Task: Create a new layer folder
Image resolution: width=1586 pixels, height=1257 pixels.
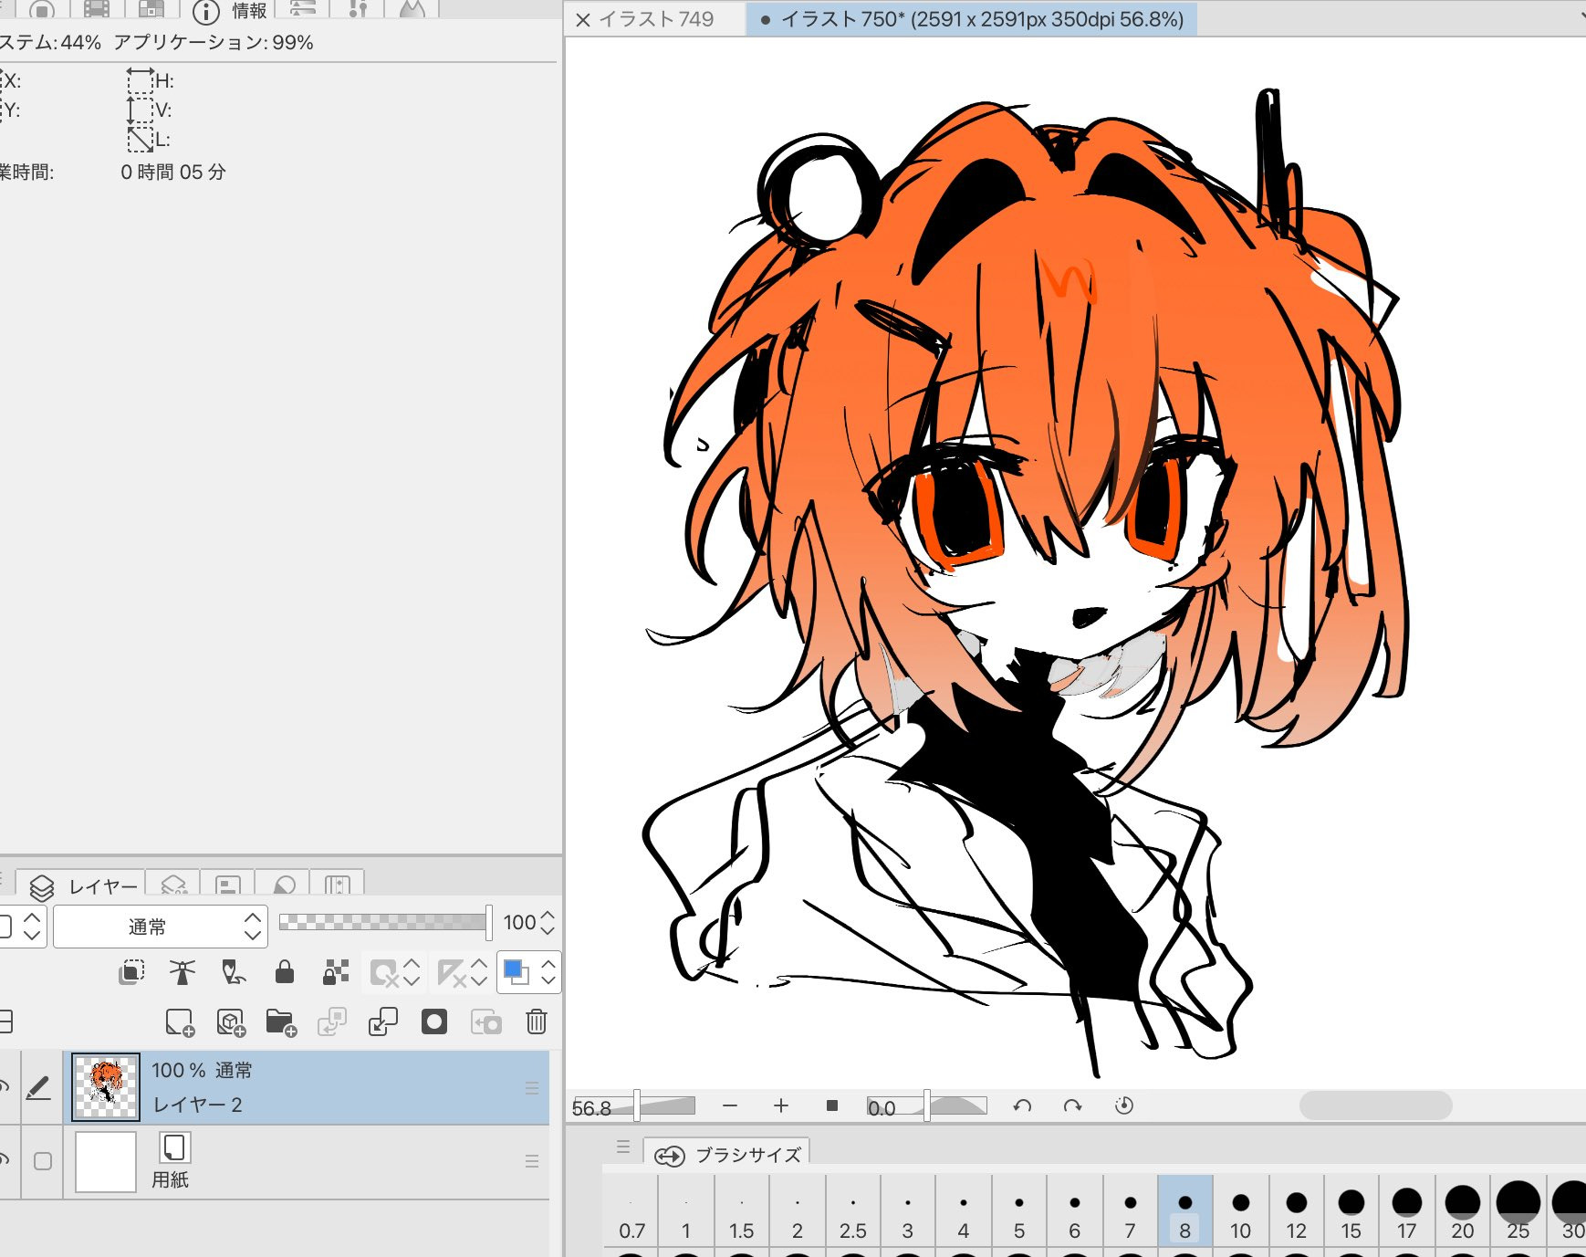Action: [x=281, y=1022]
